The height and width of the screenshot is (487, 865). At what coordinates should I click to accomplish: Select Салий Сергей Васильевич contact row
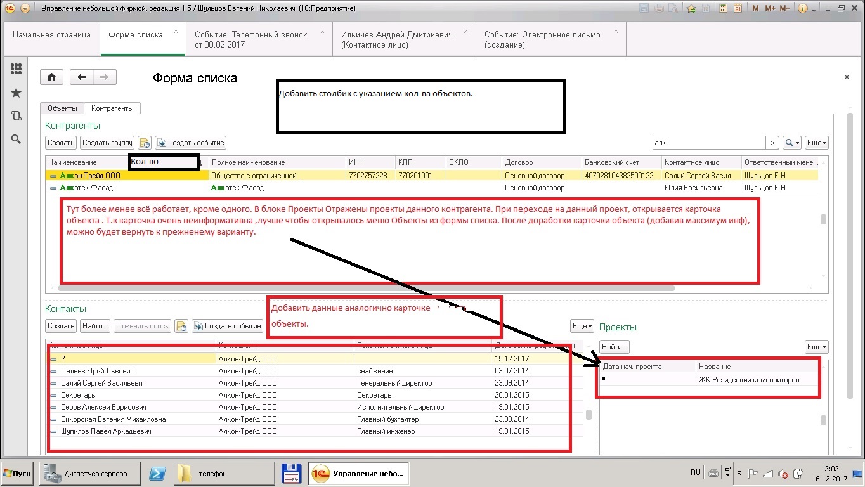(103, 383)
